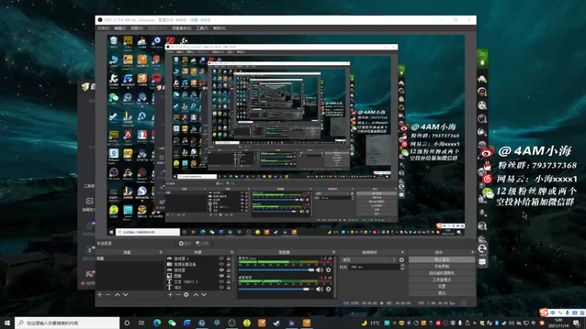
Task: Open Cortana circle on taskbar
Action: [x=127, y=323]
